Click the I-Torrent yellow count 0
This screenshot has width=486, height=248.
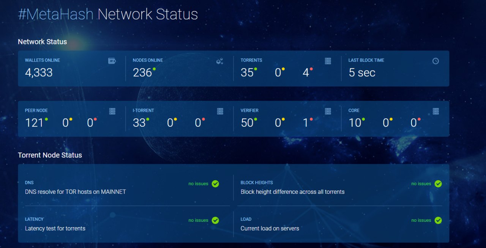click(170, 123)
